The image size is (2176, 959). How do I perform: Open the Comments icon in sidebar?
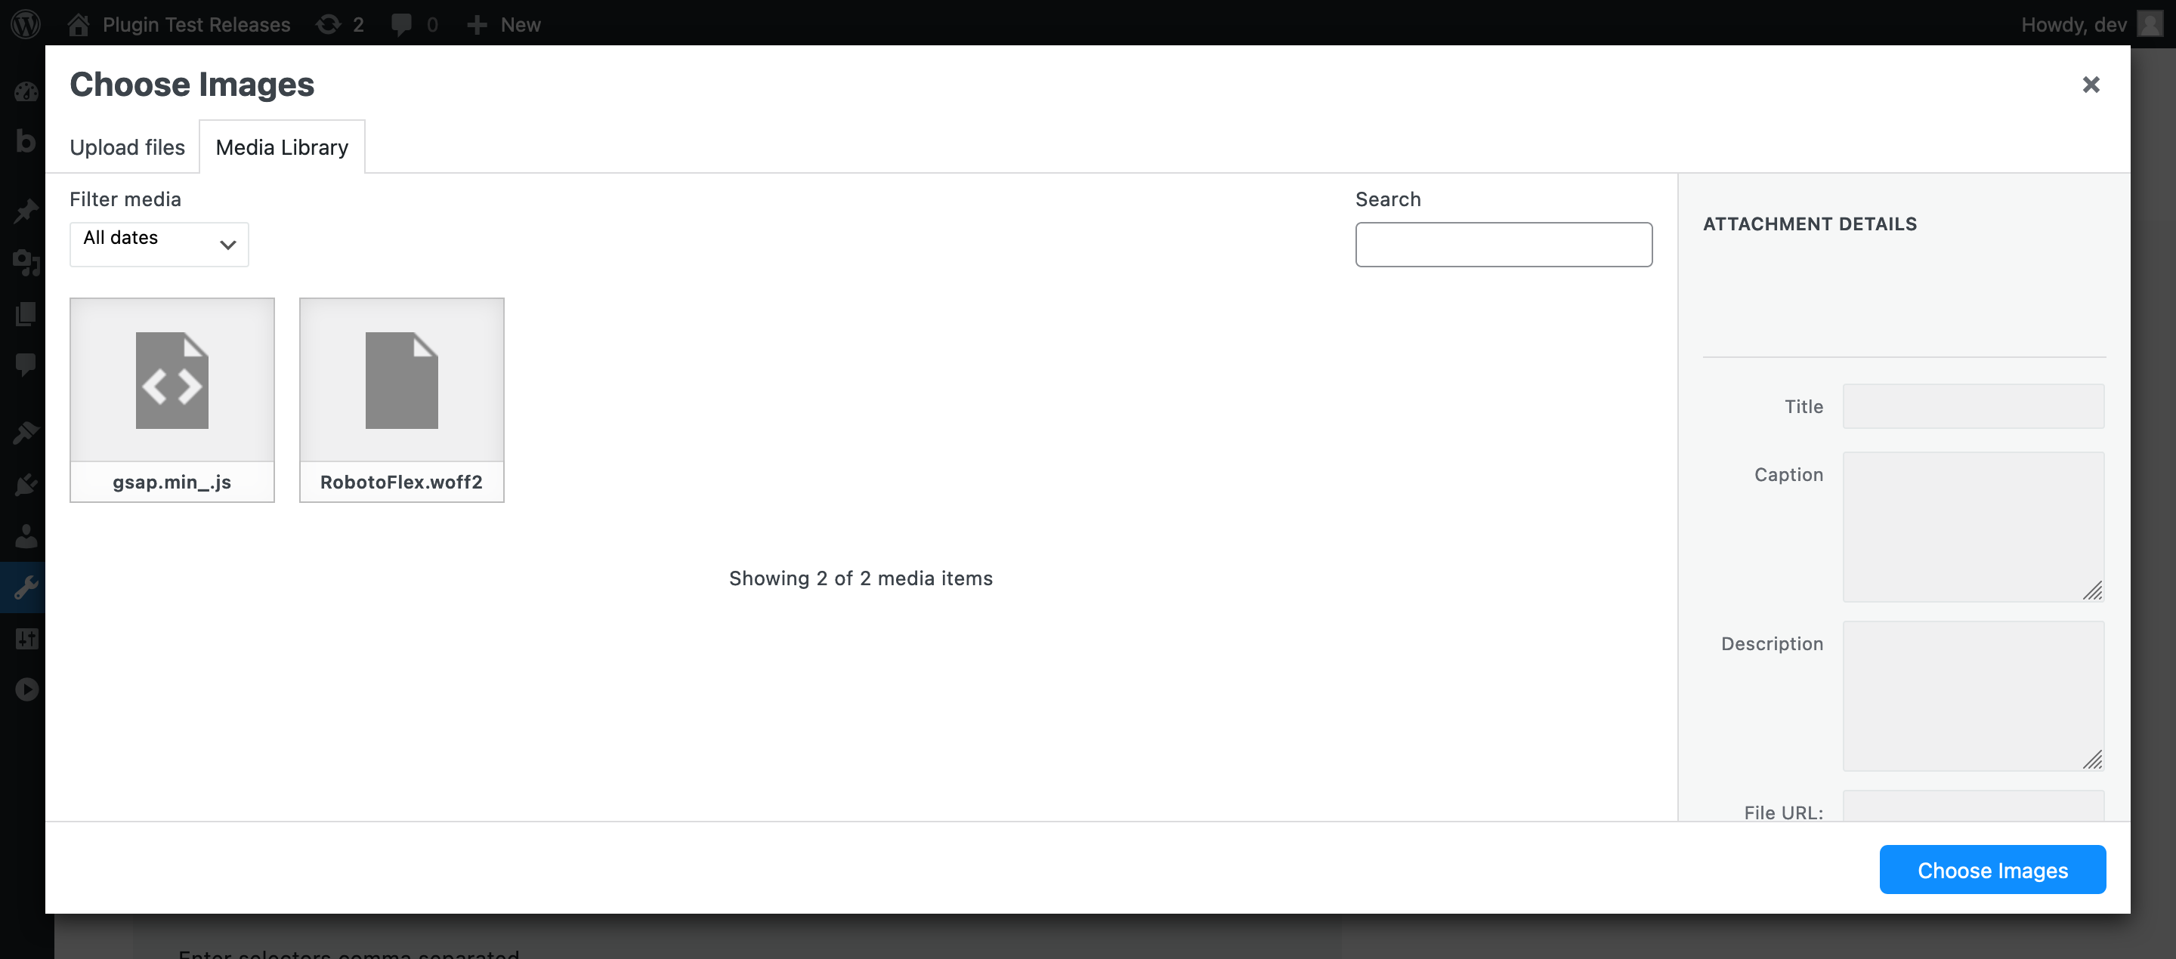tap(26, 365)
